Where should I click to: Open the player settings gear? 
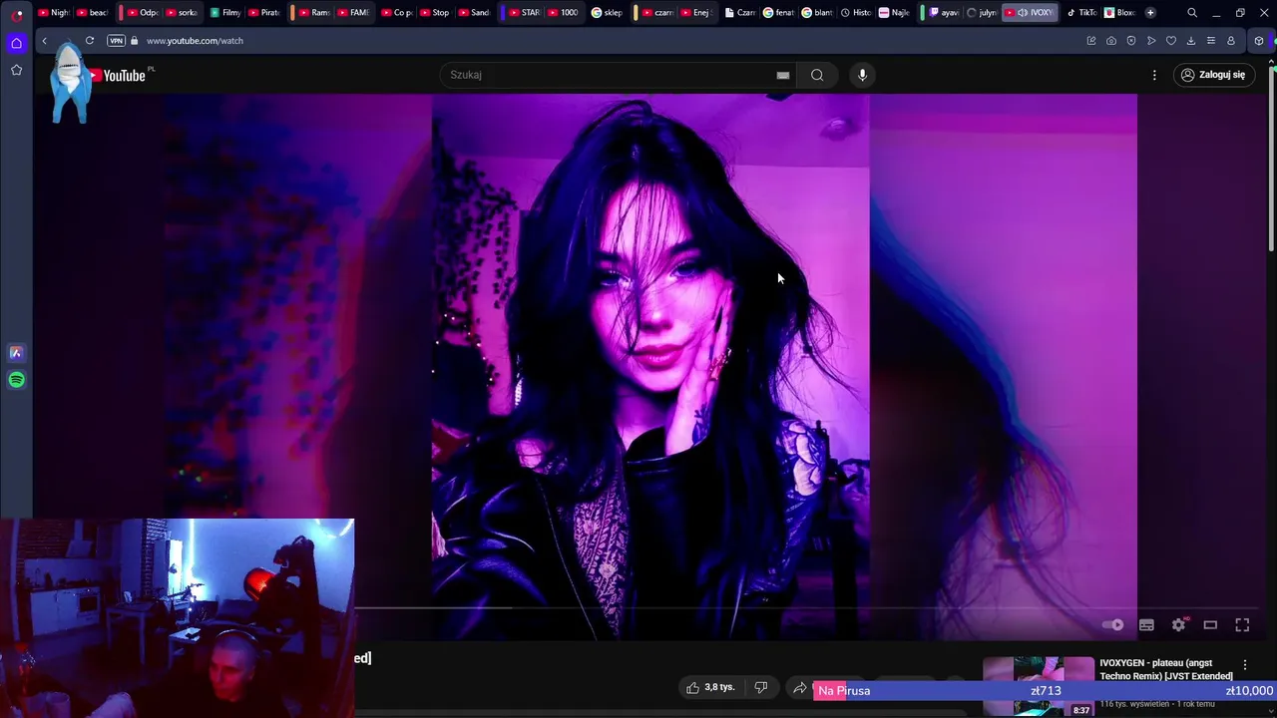1178,625
